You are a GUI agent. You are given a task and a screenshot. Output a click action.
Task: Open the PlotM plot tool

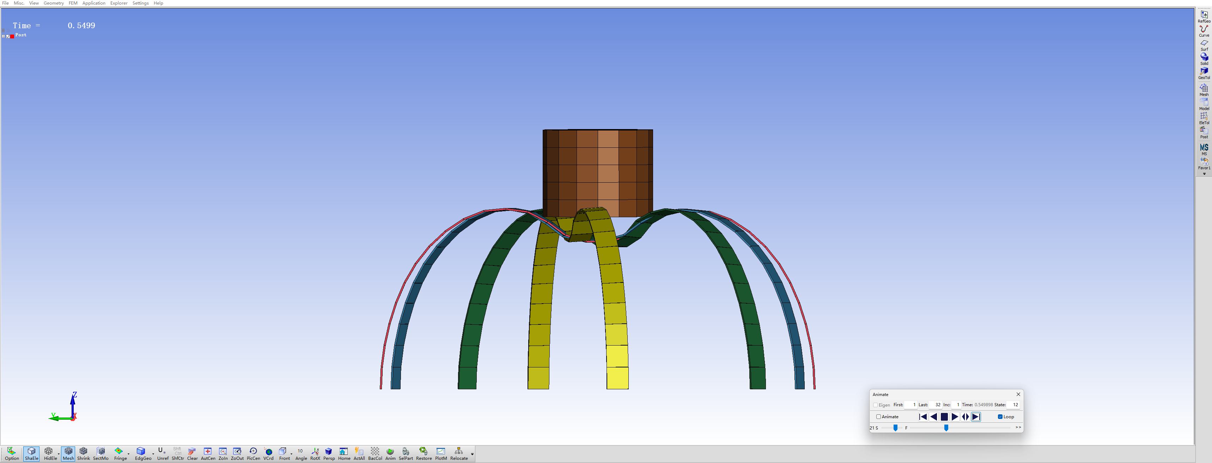click(441, 453)
